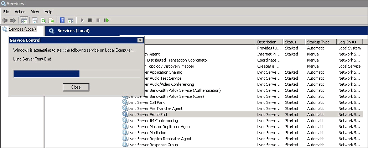Screen dimensions: 368x148
Task: Click gear icon of Lync Server Front-End row
Action: (125, 115)
